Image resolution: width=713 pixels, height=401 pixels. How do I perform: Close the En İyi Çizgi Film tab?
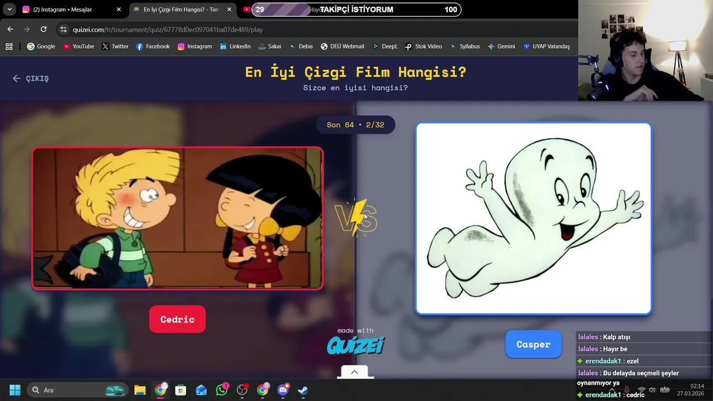click(229, 9)
